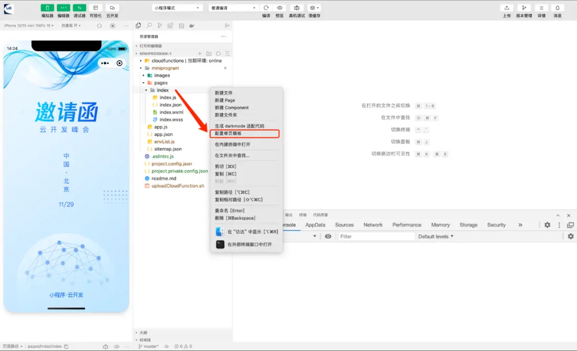
Task: Show the file explorer sidebar view
Action: pos(138,25)
